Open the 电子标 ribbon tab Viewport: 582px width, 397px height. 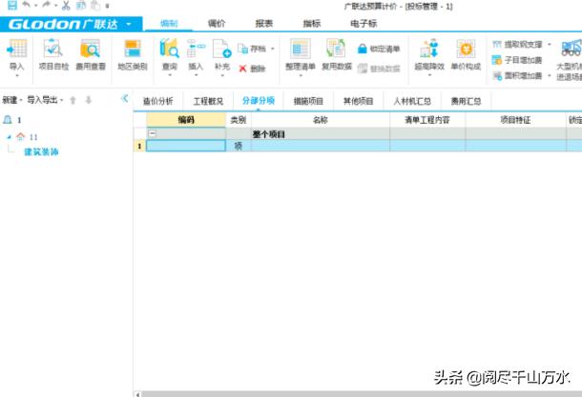(364, 24)
